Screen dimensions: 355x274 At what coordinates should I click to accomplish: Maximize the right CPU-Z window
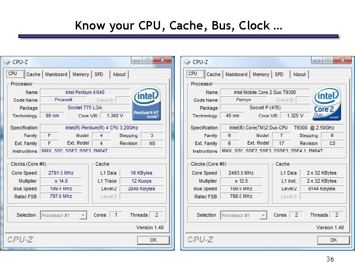(328, 60)
